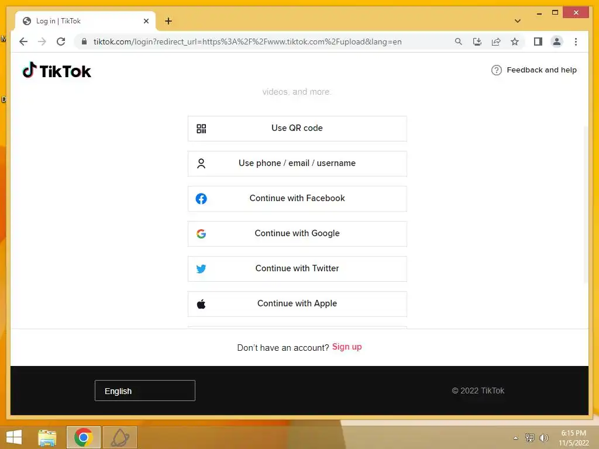Select Continue with Apple
599x449 pixels.
pos(297,304)
